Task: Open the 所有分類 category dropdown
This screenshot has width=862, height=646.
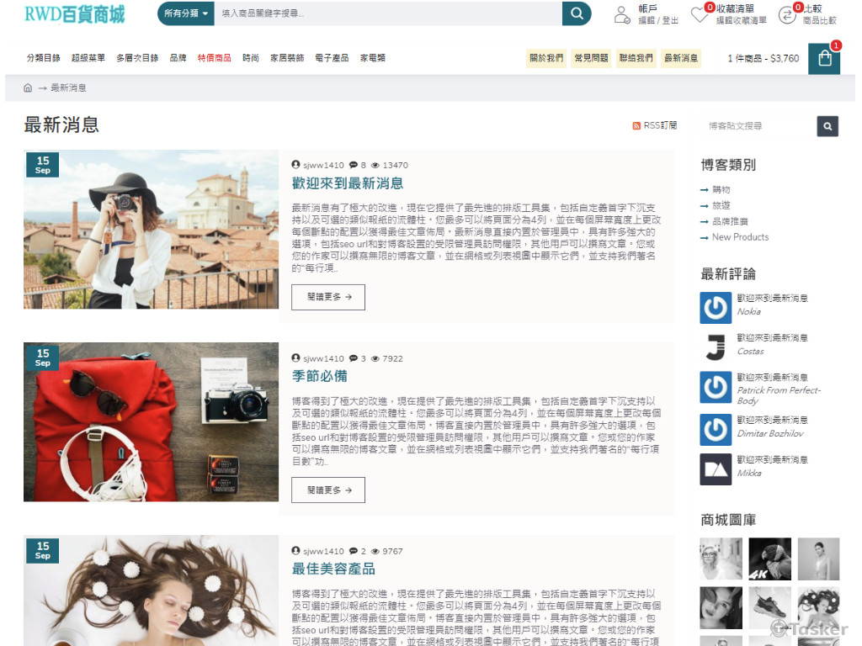Action: (185, 14)
